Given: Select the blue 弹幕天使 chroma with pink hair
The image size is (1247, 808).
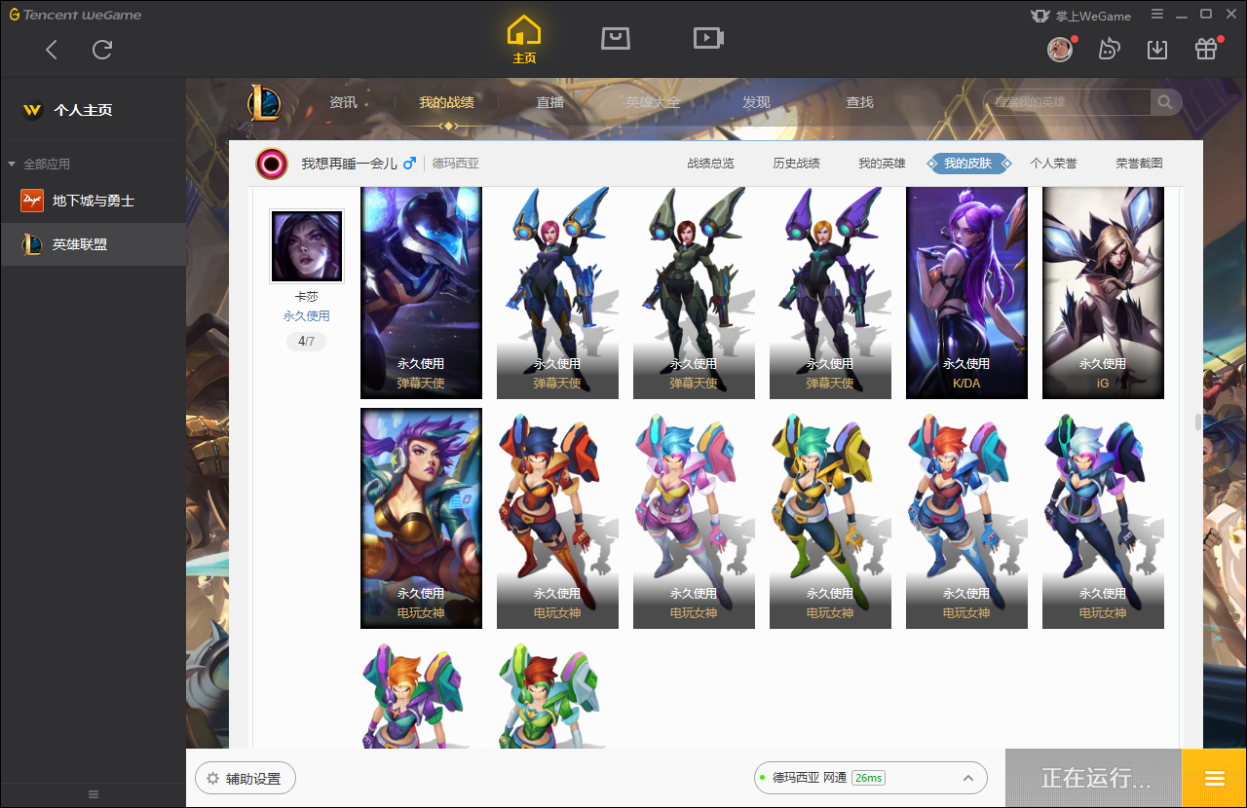Looking at the screenshot, I should pyautogui.click(x=557, y=292).
